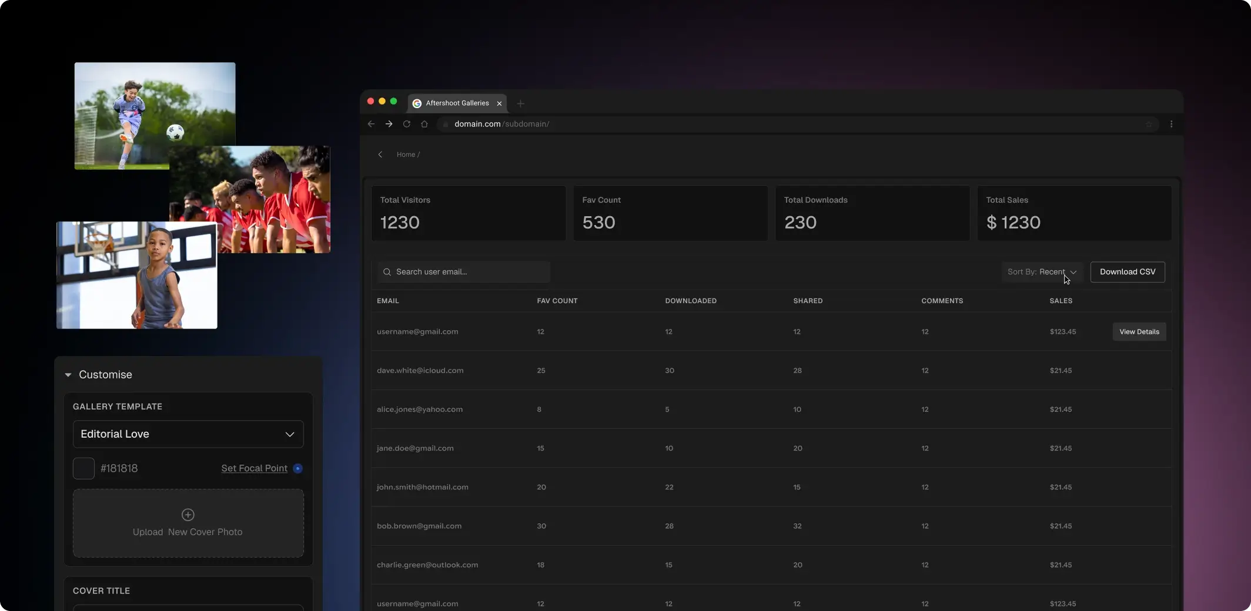The image size is (1251, 611).
Task: Click shared value 15 in john.smith row
Action: (797, 487)
